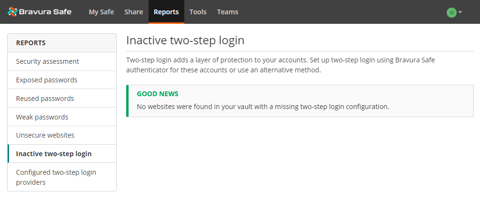Viewport: 480px width, 199px height.
Task: Click the 'No websites were found' message
Action: coord(263,107)
